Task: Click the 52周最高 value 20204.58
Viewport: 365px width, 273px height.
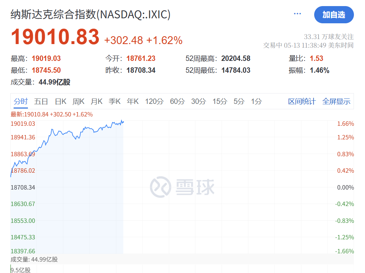Action: tap(236, 58)
